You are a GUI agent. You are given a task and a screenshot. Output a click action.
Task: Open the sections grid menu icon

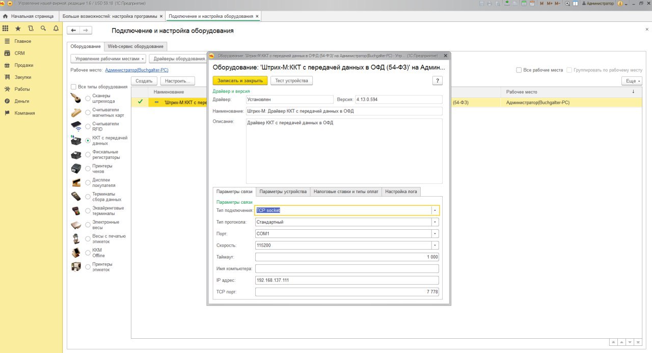6,29
